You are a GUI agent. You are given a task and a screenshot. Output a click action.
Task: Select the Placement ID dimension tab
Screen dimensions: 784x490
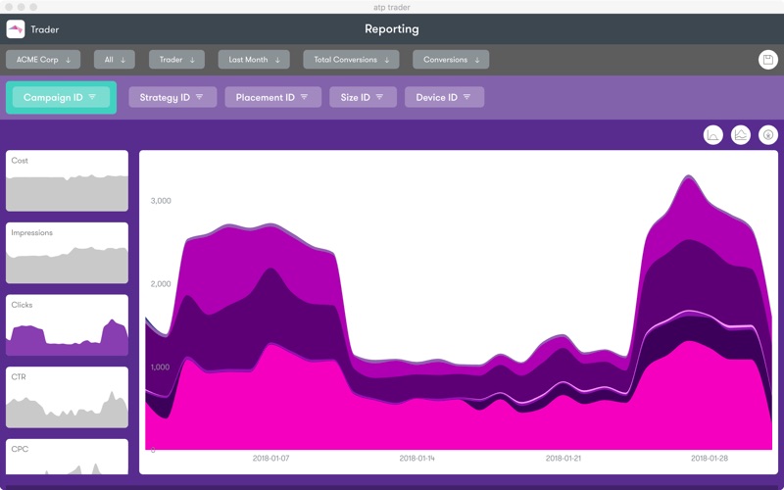pos(273,97)
